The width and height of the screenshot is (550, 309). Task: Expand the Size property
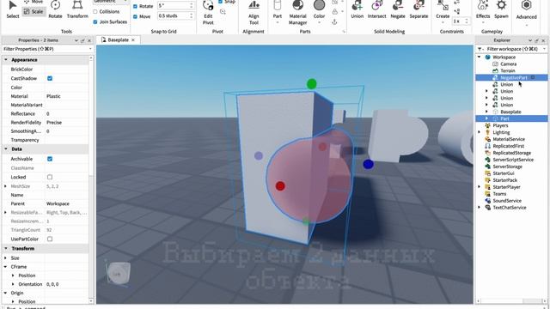5,257
